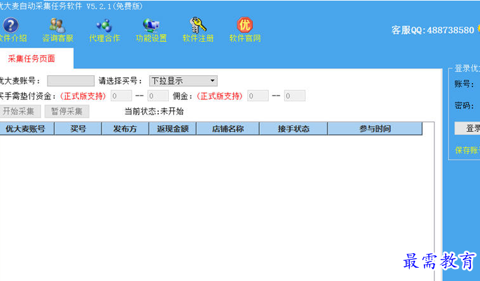
Task: Open the 下拉显示 buyer account dropdown
Action: pos(183,81)
